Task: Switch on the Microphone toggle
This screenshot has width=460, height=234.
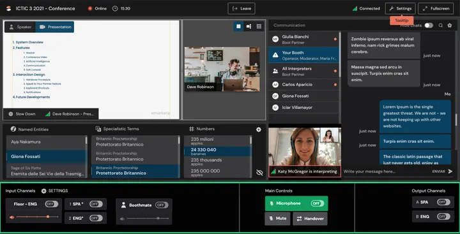Action: tap(318, 203)
